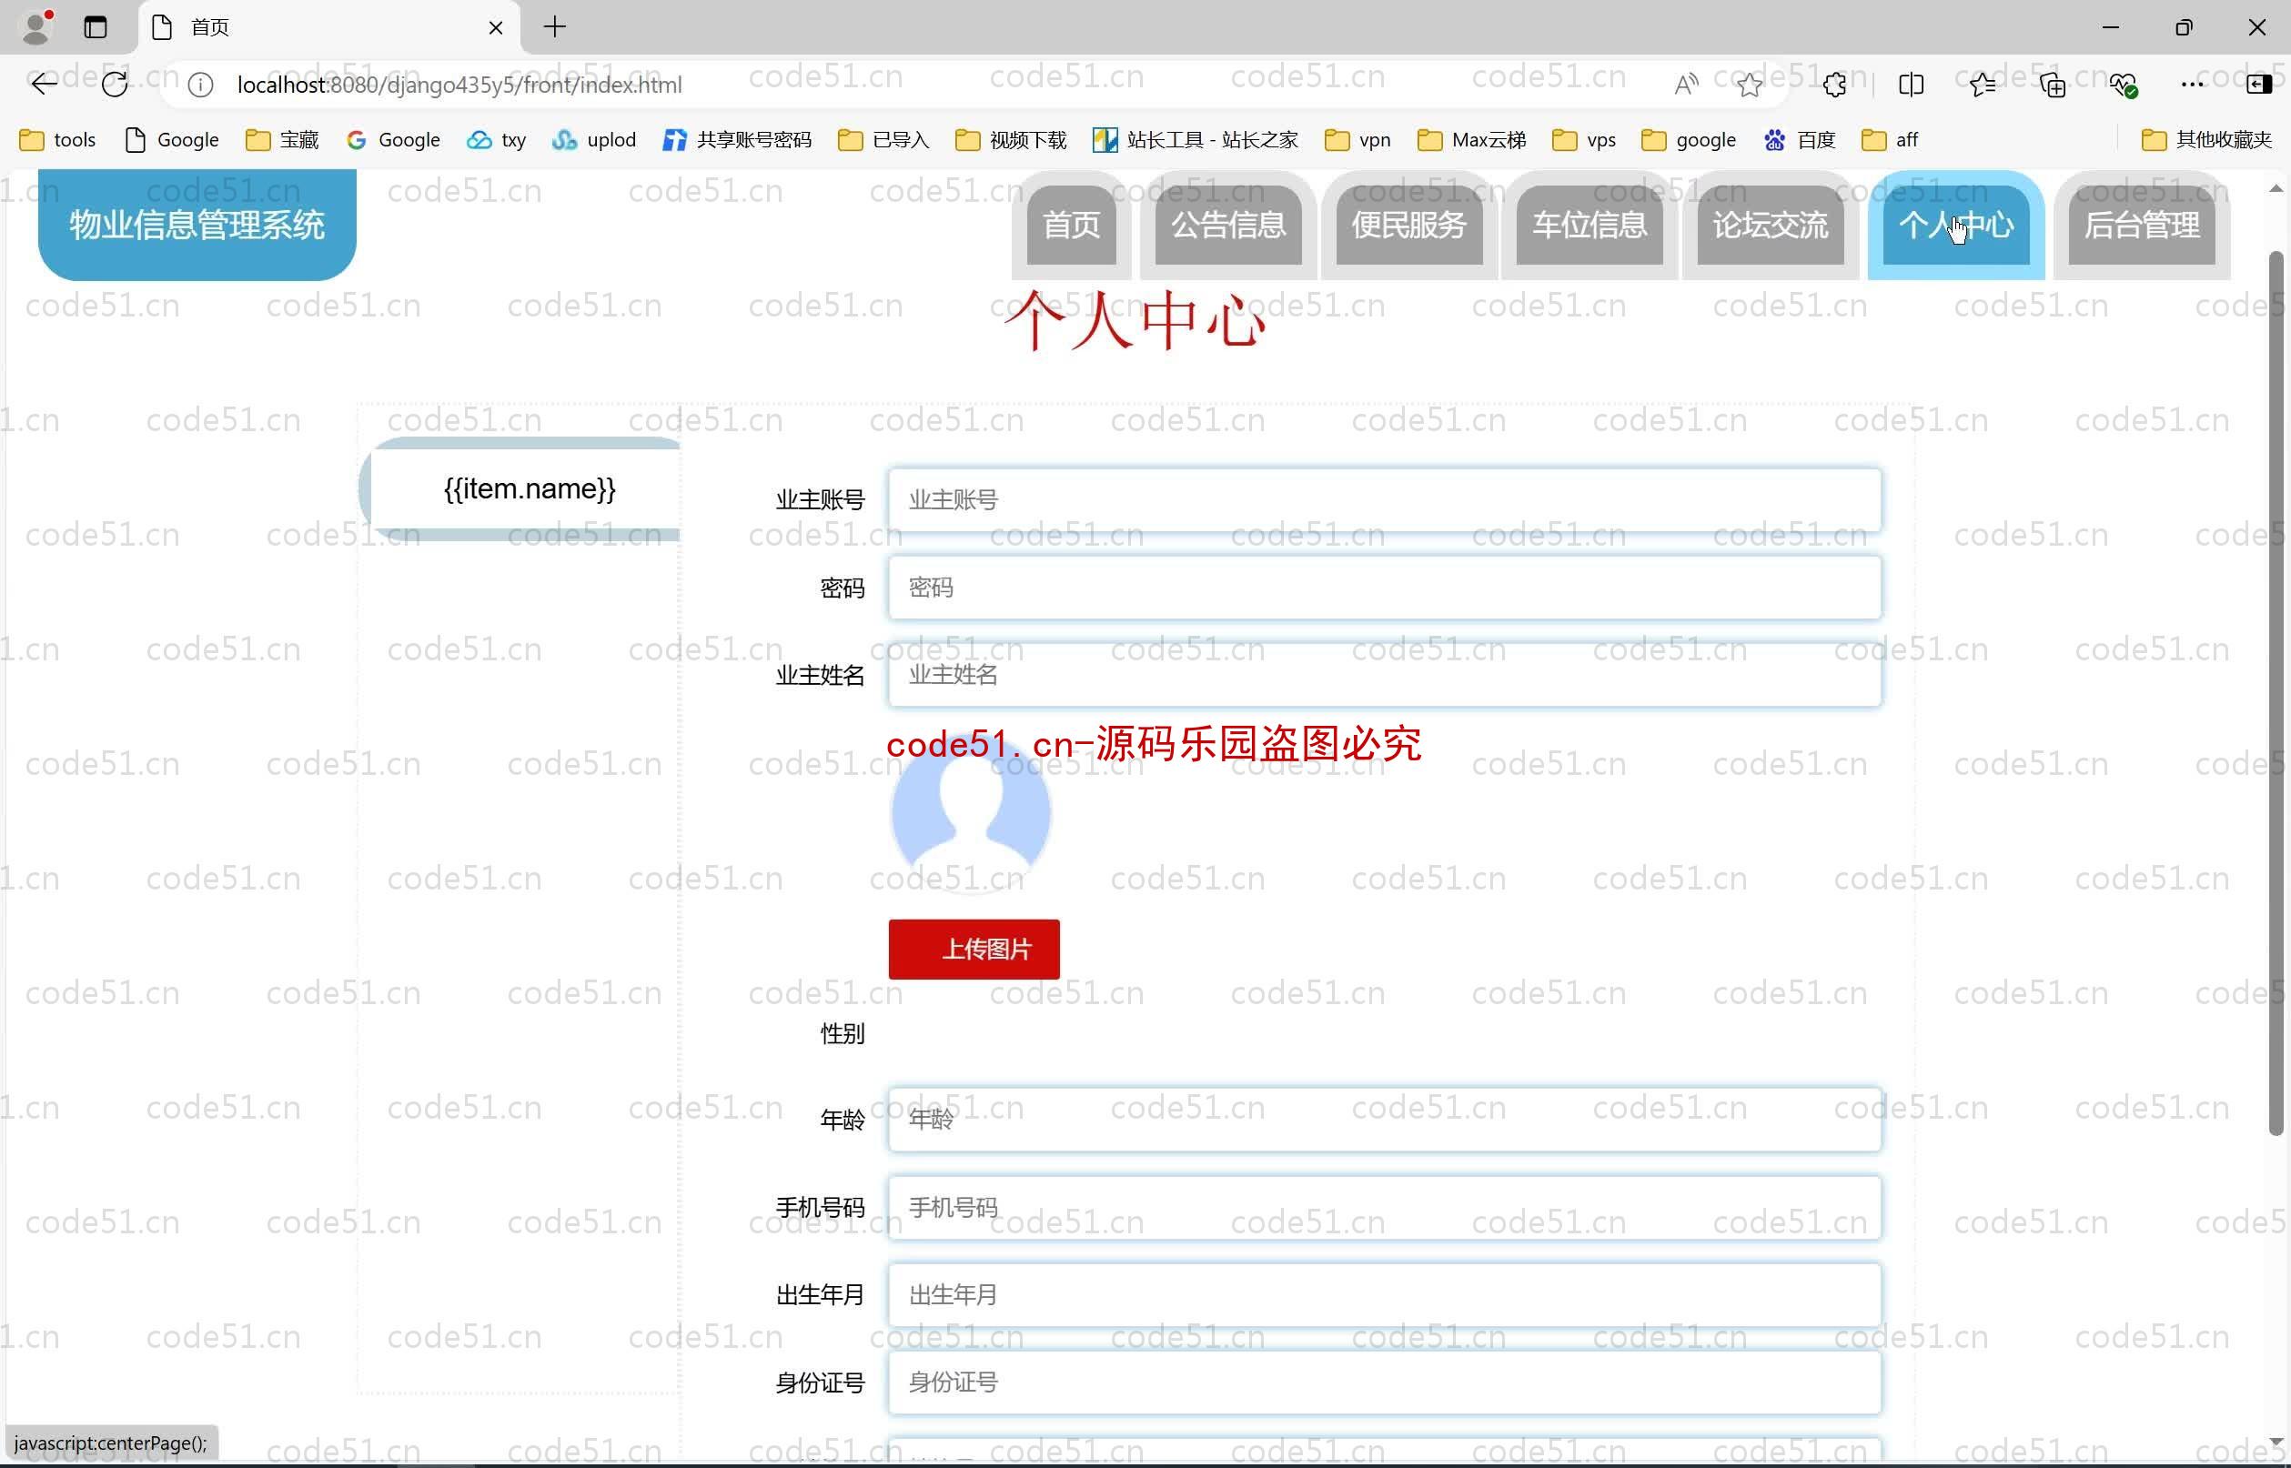This screenshot has width=2291, height=1468.
Task: Focus the 业主账号 input field
Action: (x=1384, y=499)
